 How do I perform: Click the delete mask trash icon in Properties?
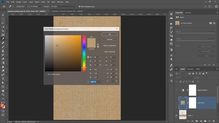click(214, 65)
